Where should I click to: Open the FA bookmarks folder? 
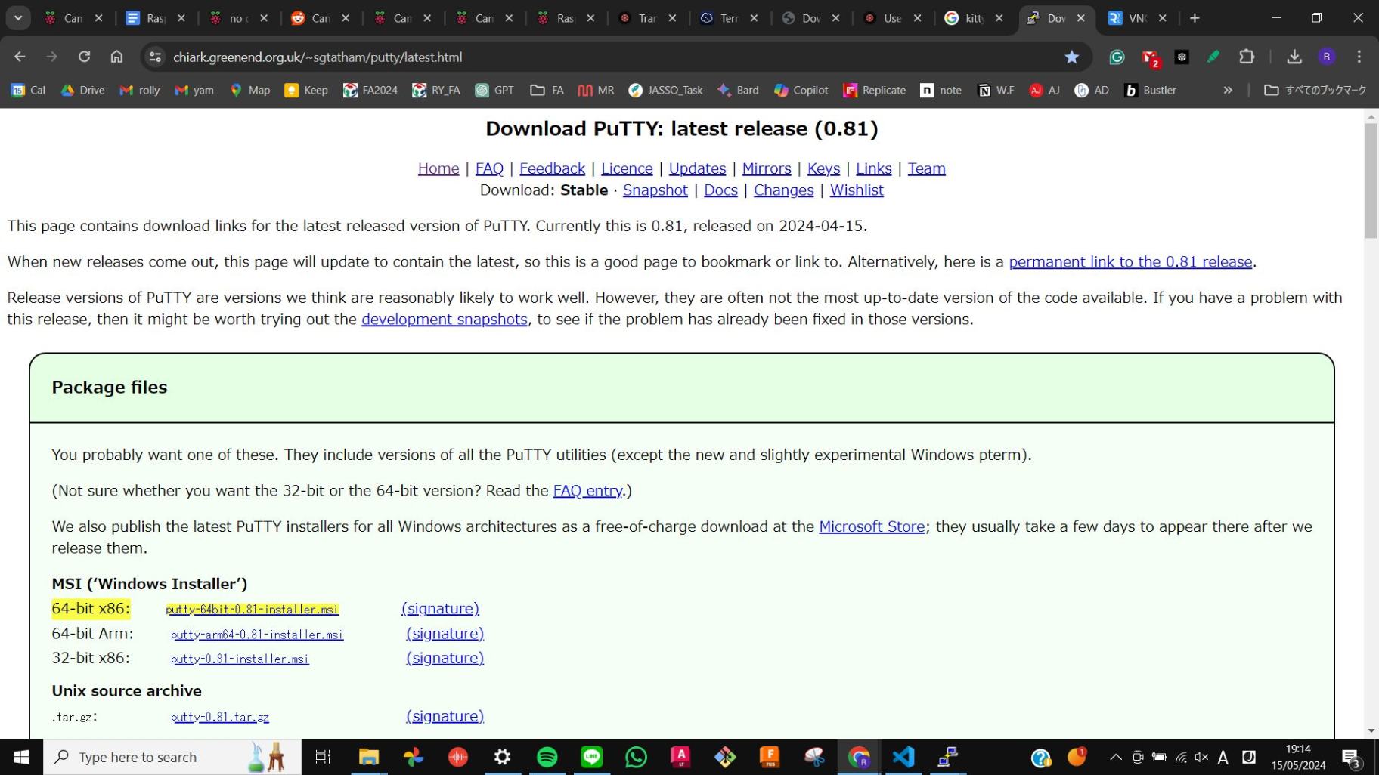[x=547, y=90]
